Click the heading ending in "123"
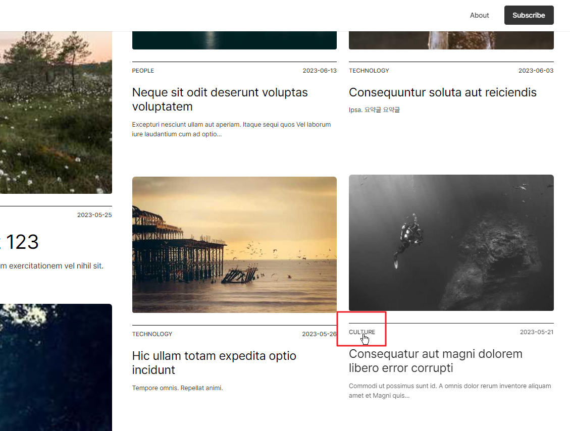 (19, 242)
